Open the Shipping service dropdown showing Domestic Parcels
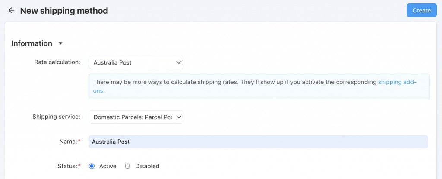The image size is (442, 179). (x=136, y=117)
